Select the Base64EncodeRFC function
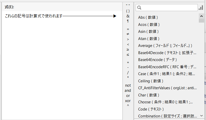The image size is (206, 120). [167, 67]
